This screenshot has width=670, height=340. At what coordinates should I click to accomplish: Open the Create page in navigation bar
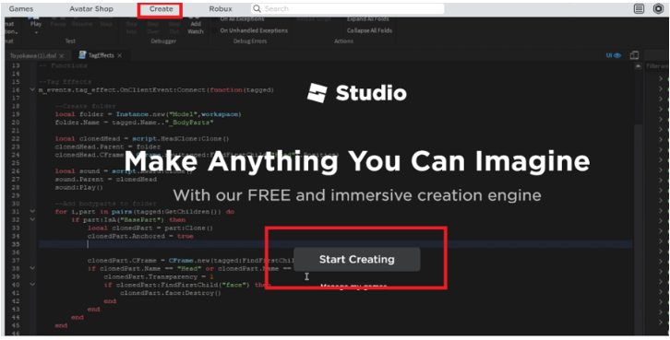[x=162, y=8]
